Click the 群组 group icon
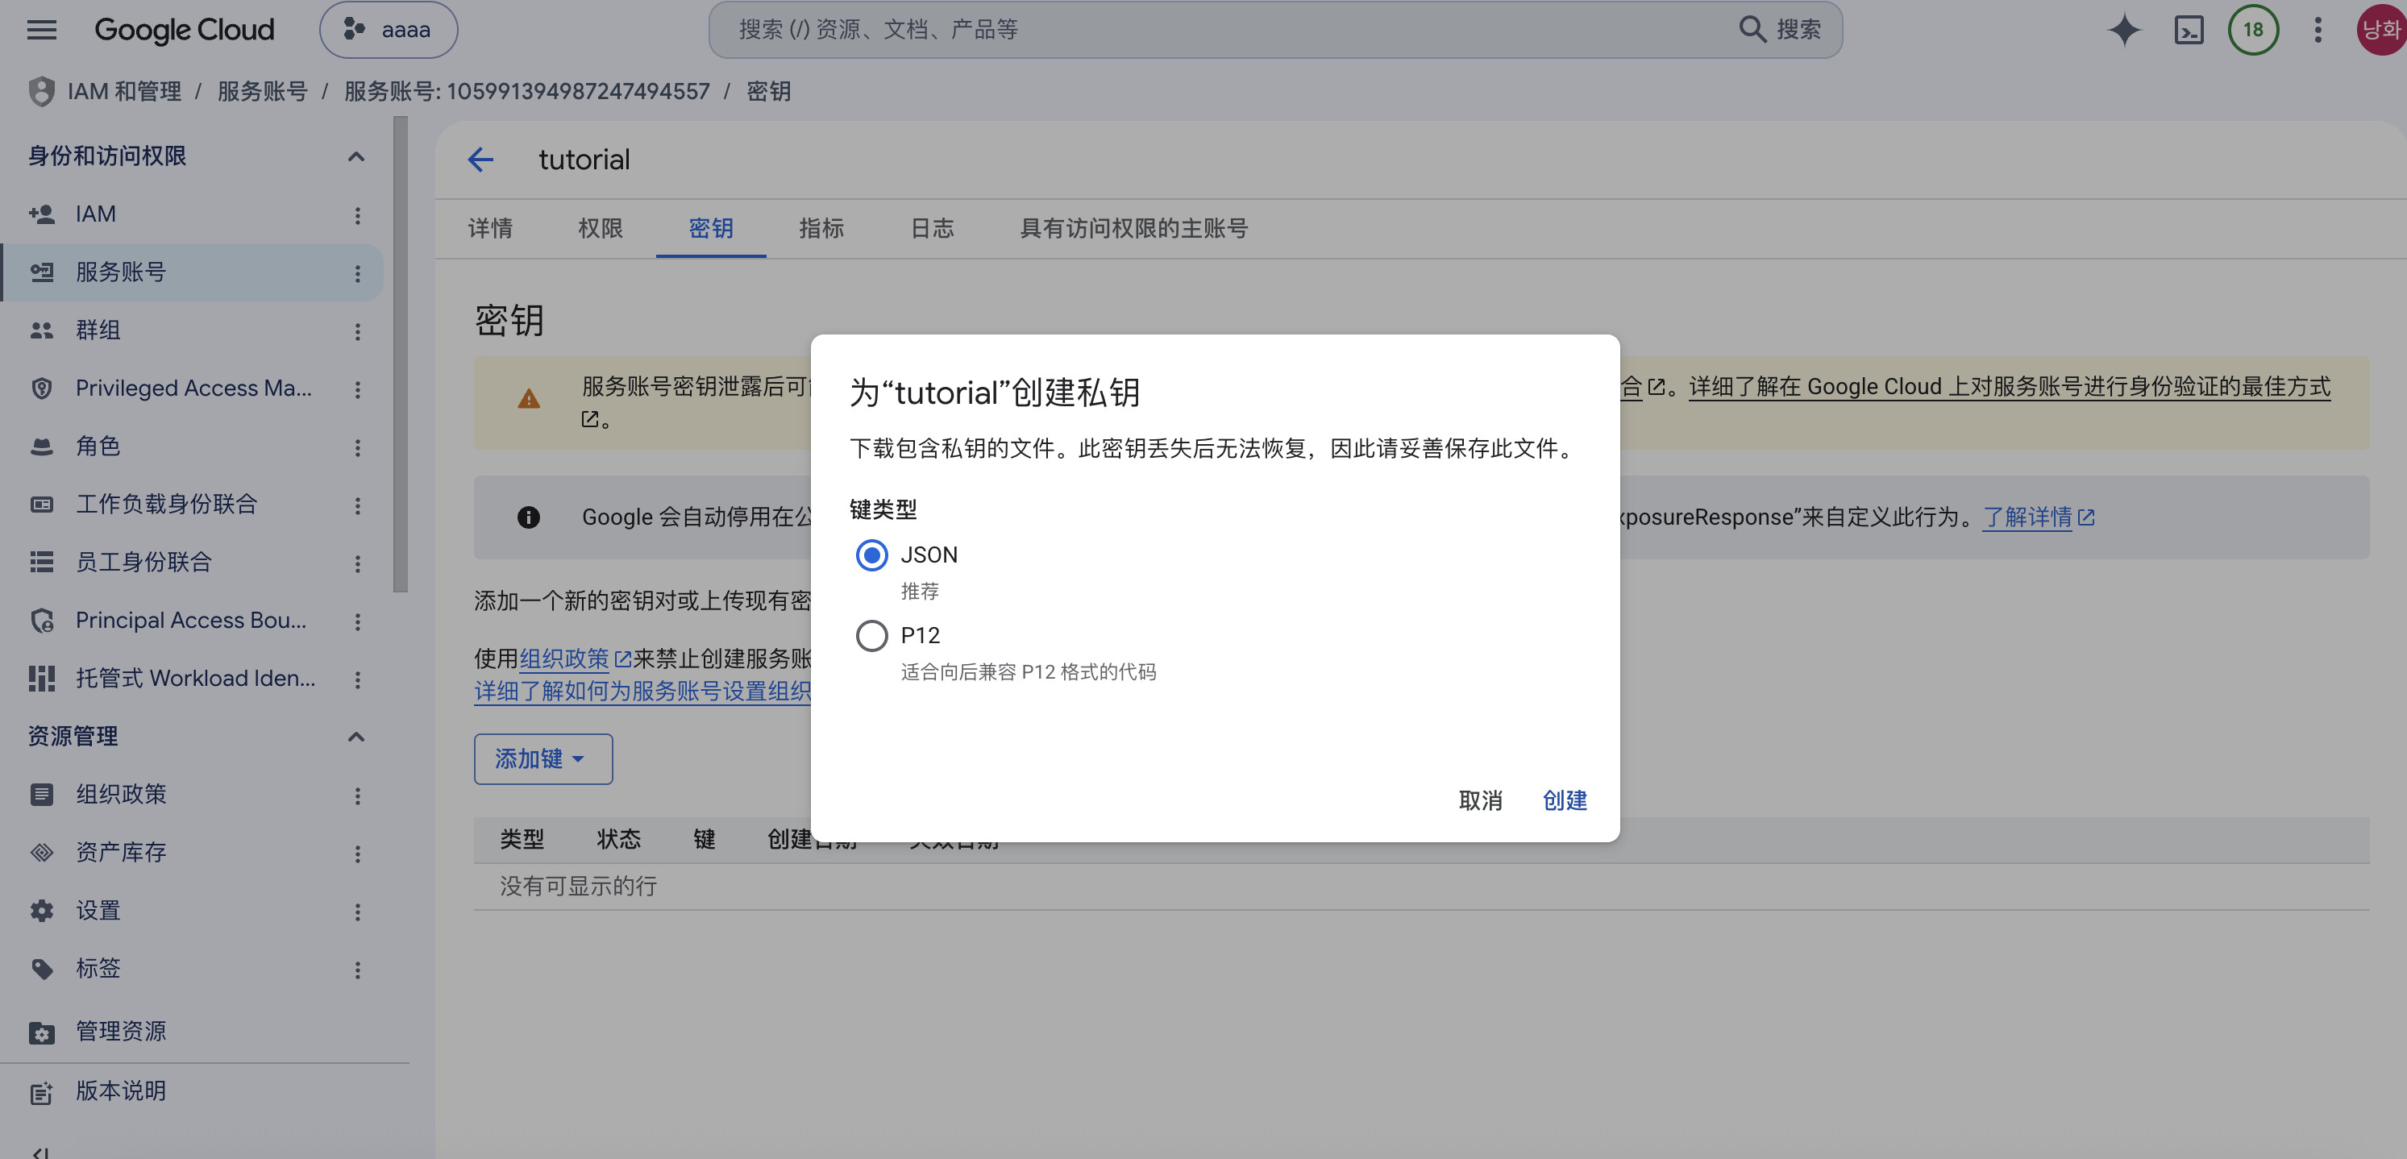 click(x=41, y=330)
